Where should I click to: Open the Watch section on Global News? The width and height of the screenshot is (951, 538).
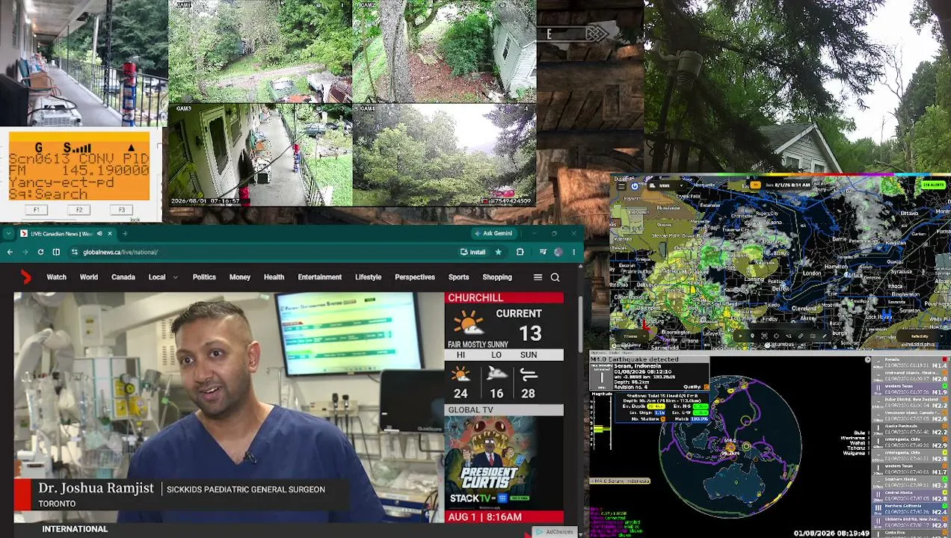coord(56,277)
